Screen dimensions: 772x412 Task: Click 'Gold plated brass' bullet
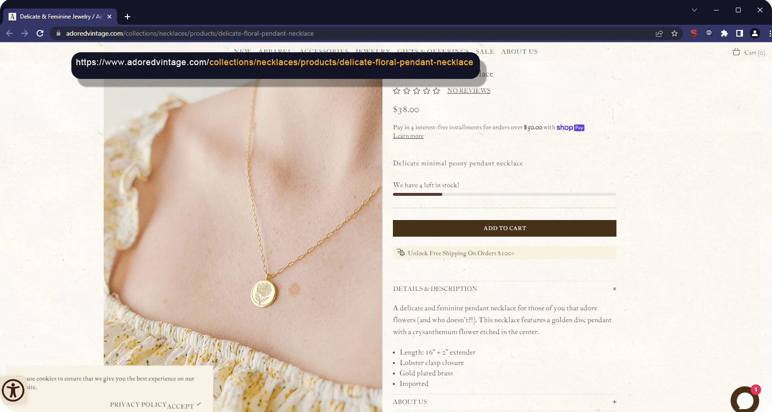[426, 374]
